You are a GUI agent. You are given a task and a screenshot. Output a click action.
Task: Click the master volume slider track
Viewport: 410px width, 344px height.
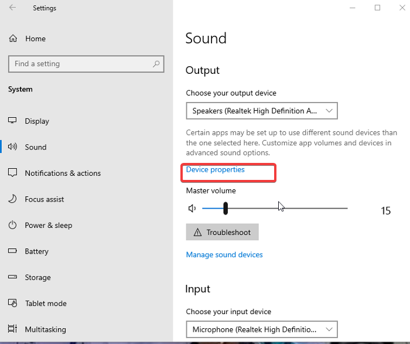click(293, 208)
